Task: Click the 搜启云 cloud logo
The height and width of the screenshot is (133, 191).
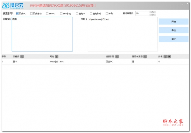Action: pyautogui.click(x=13, y=6)
